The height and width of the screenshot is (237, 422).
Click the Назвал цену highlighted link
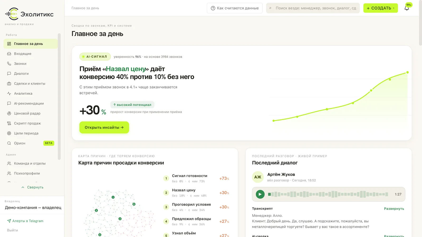pos(126,69)
